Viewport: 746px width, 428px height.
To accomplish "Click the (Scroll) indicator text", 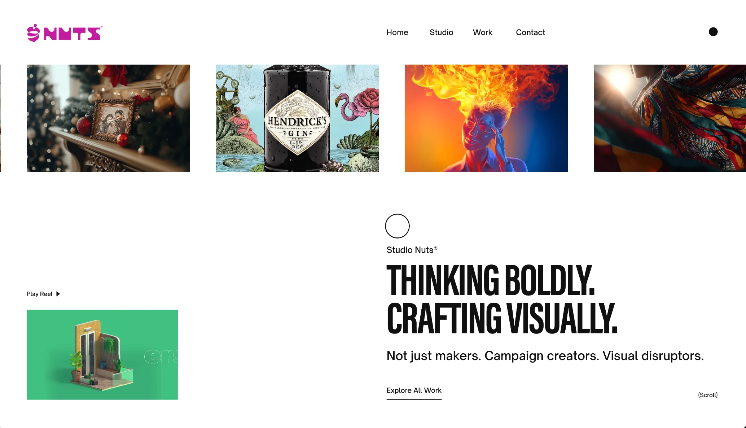I will pyautogui.click(x=708, y=395).
